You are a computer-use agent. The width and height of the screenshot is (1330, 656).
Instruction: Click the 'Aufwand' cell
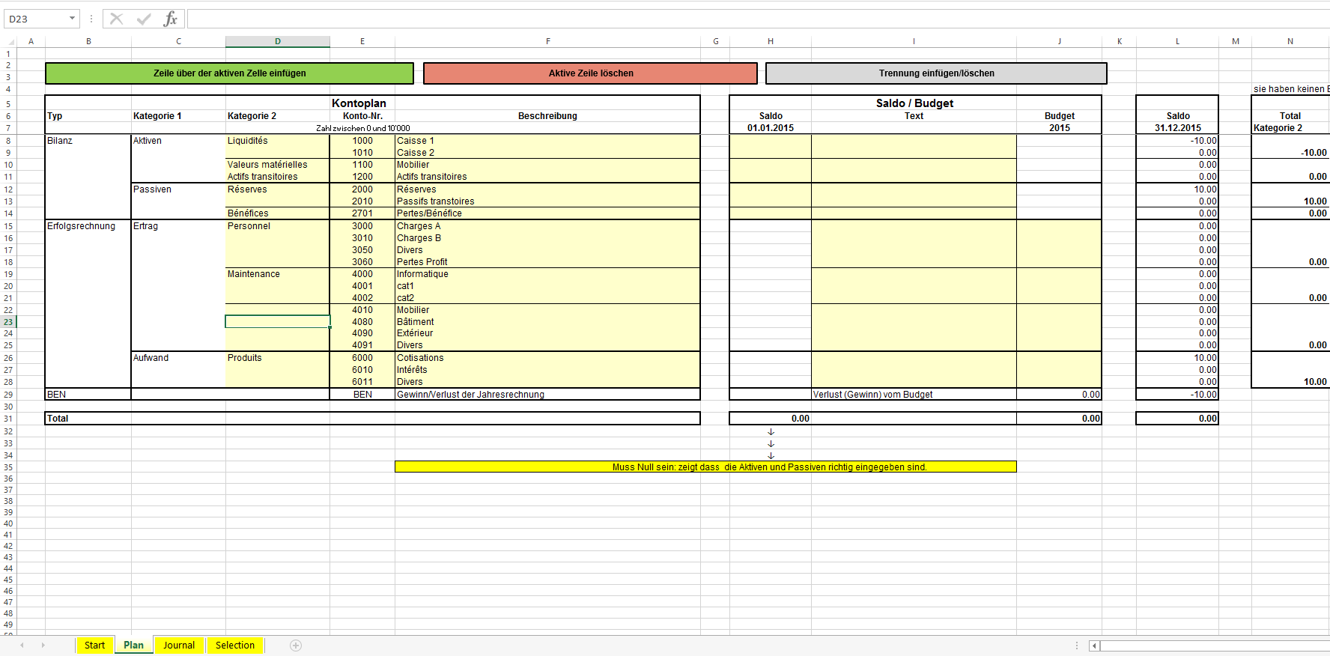[178, 358]
